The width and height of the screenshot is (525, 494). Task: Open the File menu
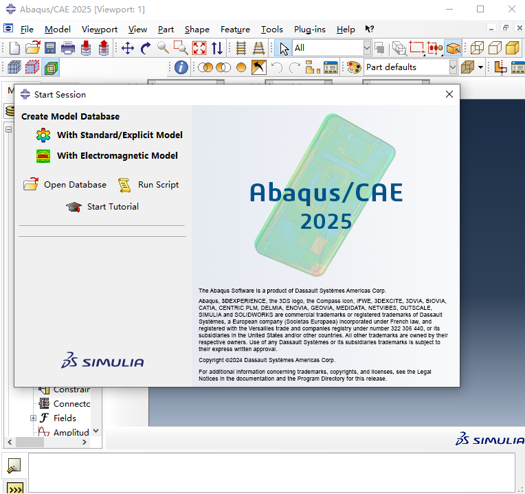tap(27, 30)
